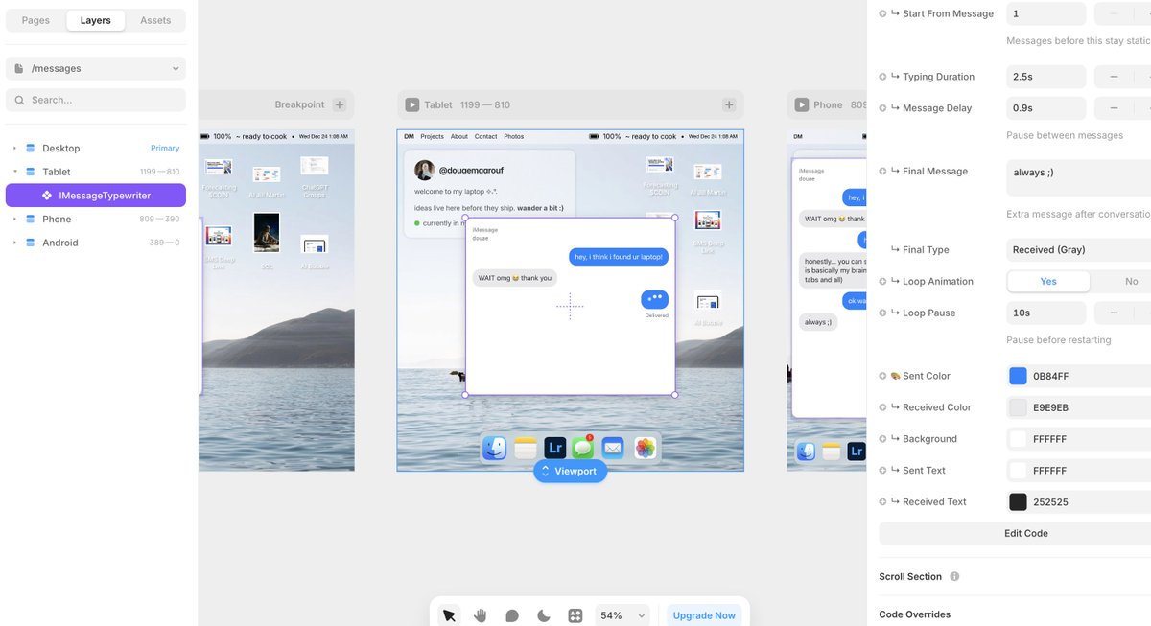The height and width of the screenshot is (626, 1151).
Task: Decrease Message Delay with the minus stepper
Action: [x=1114, y=108]
